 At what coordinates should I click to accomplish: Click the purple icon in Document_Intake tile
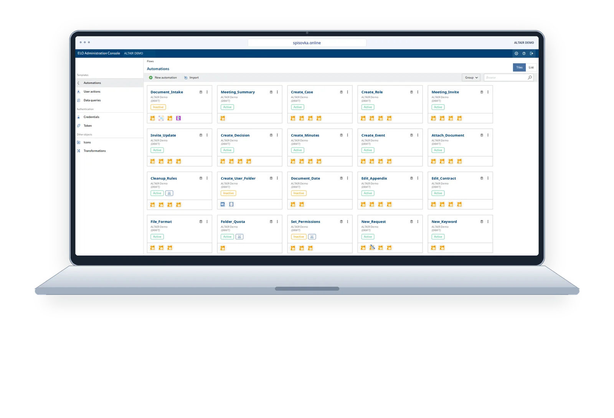(x=178, y=118)
